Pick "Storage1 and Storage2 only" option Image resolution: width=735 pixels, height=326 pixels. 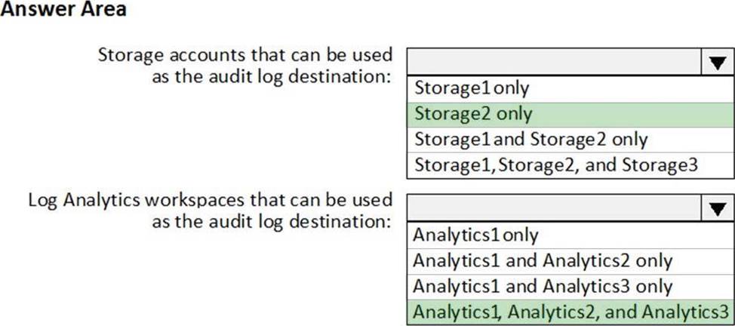tap(530, 140)
